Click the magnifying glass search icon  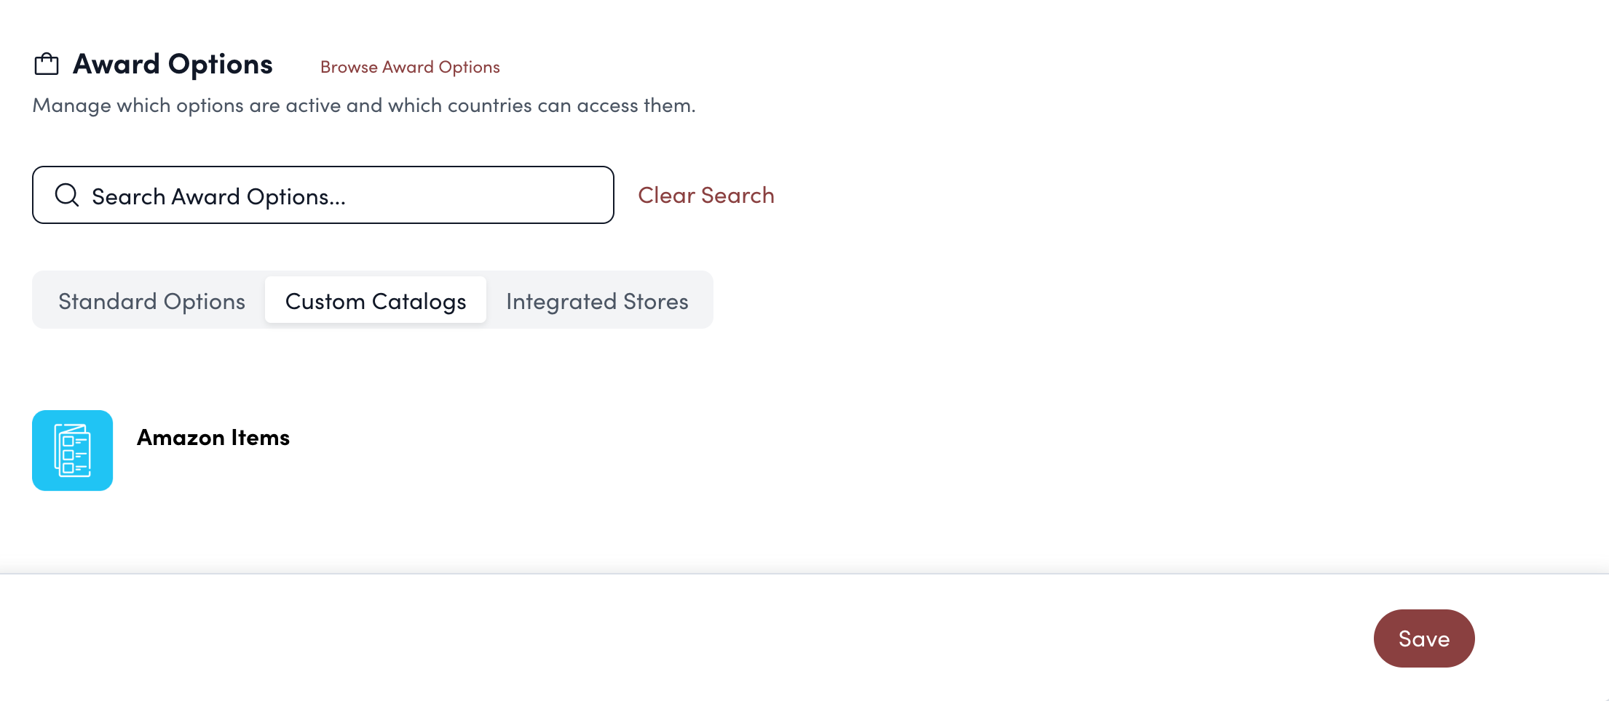[67, 195]
